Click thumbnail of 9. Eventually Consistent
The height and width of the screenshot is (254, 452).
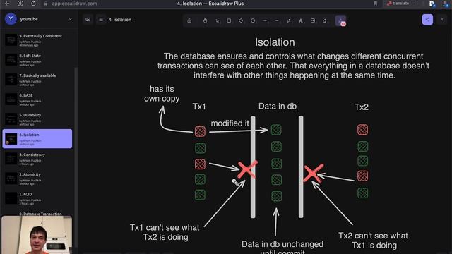11,40
